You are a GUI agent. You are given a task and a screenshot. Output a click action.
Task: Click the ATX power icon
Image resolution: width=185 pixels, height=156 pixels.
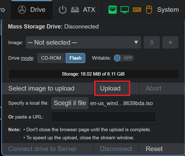pyautogui.click(x=63, y=10)
